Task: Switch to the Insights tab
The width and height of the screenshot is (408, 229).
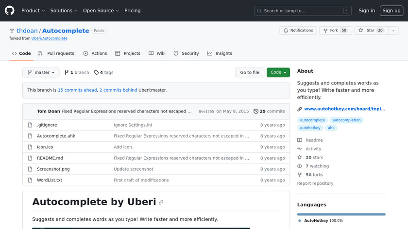Action: 220,53
